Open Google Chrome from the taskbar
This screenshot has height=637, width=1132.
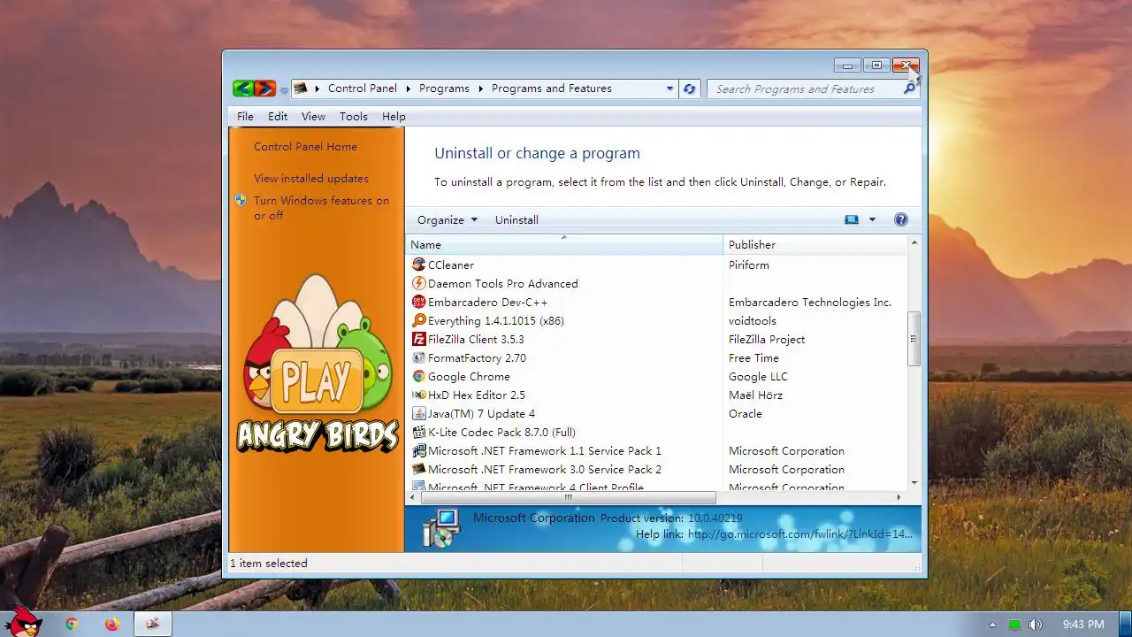[72, 624]
